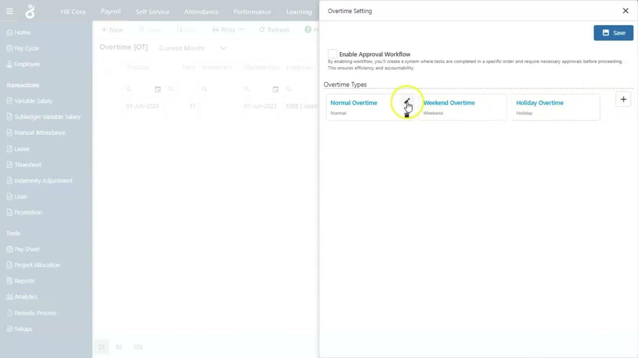
Task: Open Promotion in the sidebar
Action: [24, 212]
